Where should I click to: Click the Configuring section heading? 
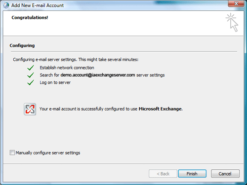click(22, 45)
